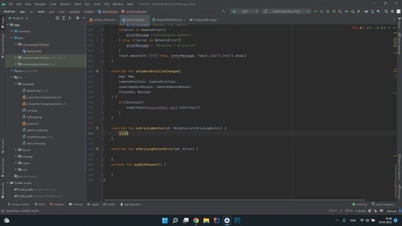This screenshot has width=402, height=226.
Task: Expand all in project panel
Action: 63,18
